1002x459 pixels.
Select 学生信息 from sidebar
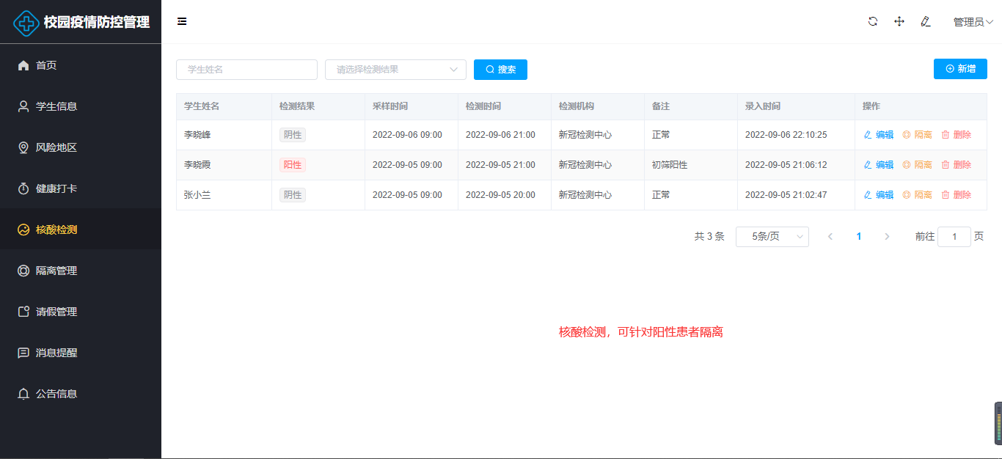56,106
